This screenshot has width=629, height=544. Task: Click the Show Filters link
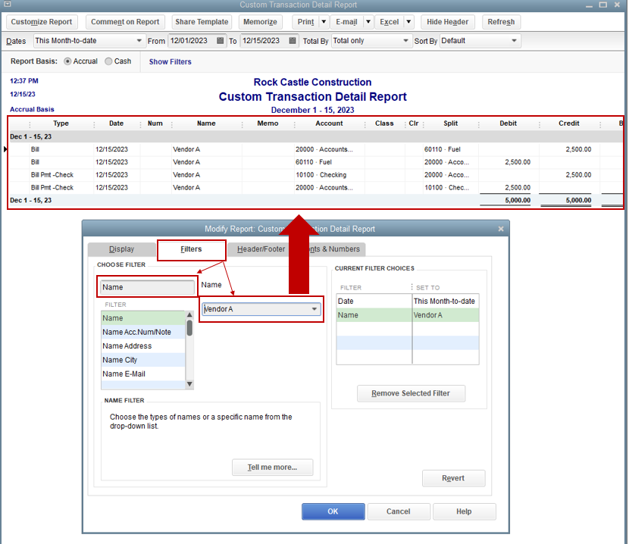(170, 62)
